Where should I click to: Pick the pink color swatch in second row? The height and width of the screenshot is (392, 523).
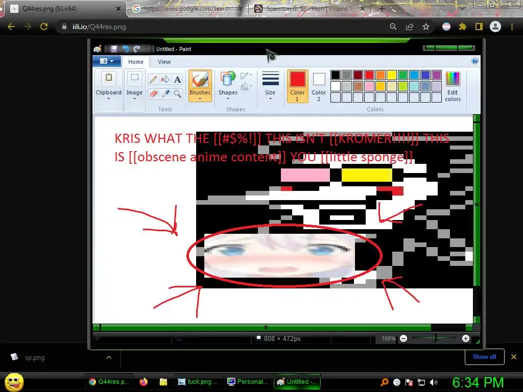tap(369, 86)
